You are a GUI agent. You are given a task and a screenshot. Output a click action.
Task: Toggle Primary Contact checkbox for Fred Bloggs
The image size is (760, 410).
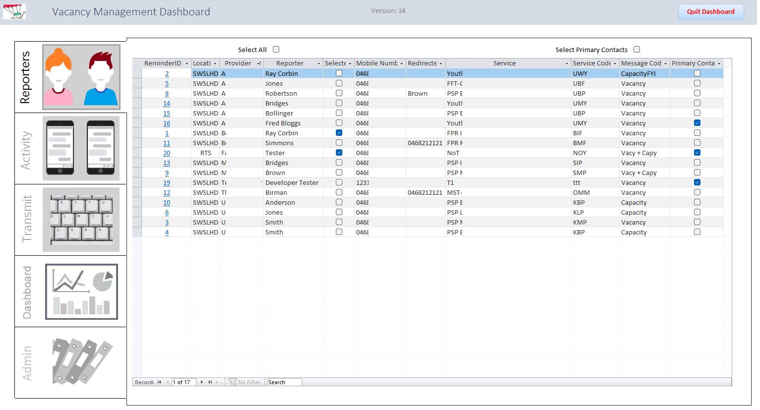tap(697, 123)
